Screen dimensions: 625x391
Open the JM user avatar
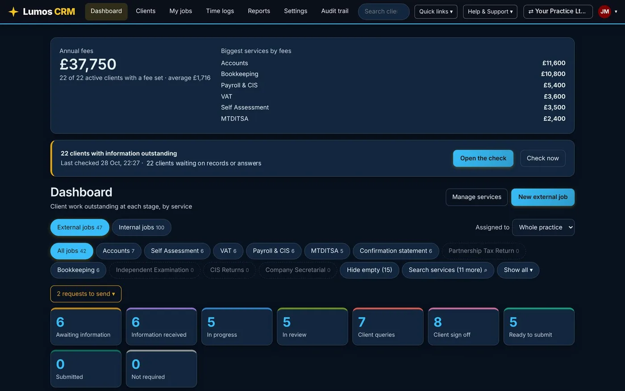click(x=604, y=12)
